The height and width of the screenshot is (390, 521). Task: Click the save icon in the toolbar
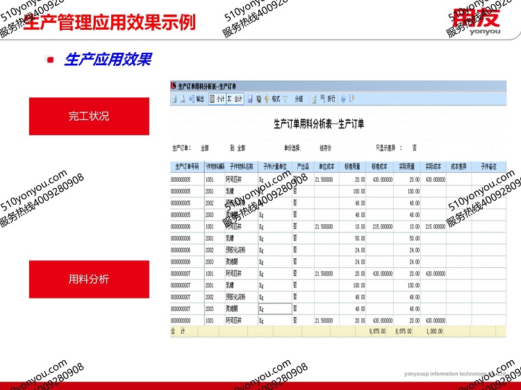coord(249,99)
